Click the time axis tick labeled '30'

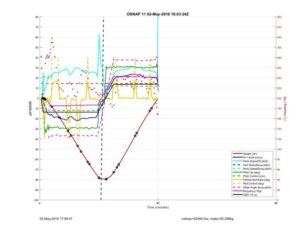point(158,203)
